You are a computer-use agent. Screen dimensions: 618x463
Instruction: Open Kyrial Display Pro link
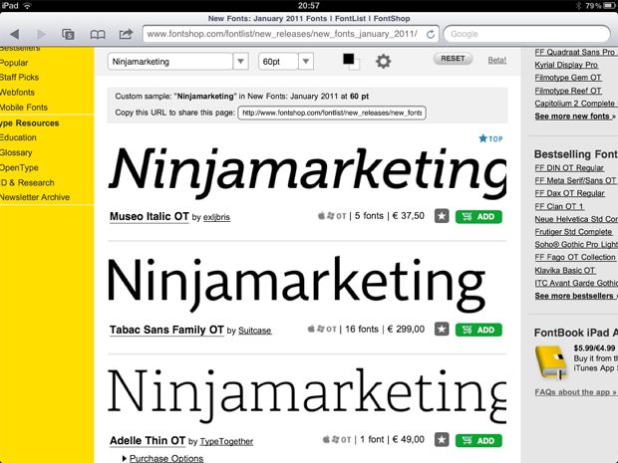tap(566, 65)
